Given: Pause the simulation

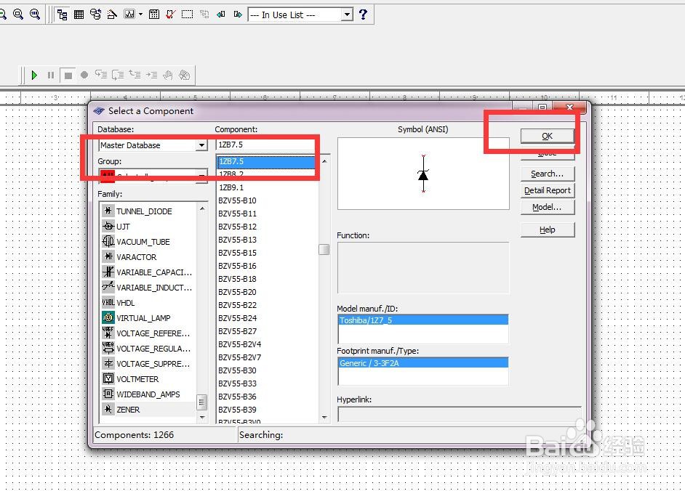Looking at the screenshot, I should [51, 75].
